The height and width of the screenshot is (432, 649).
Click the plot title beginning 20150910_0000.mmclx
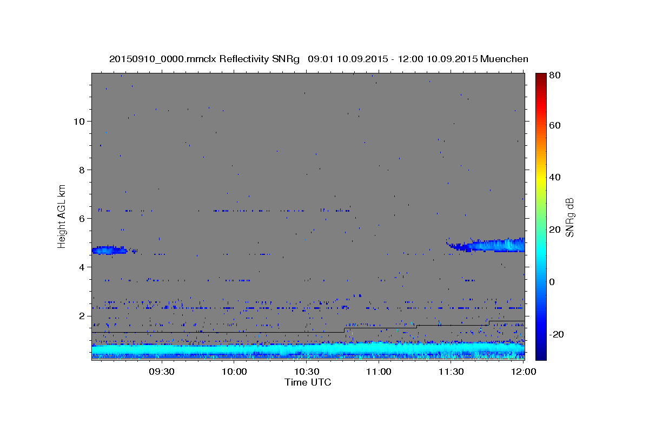click(x=319, y=59)
